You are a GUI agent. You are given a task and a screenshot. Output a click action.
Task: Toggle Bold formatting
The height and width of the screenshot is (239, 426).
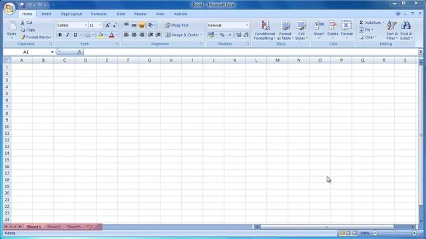click(x=60, y=35)
